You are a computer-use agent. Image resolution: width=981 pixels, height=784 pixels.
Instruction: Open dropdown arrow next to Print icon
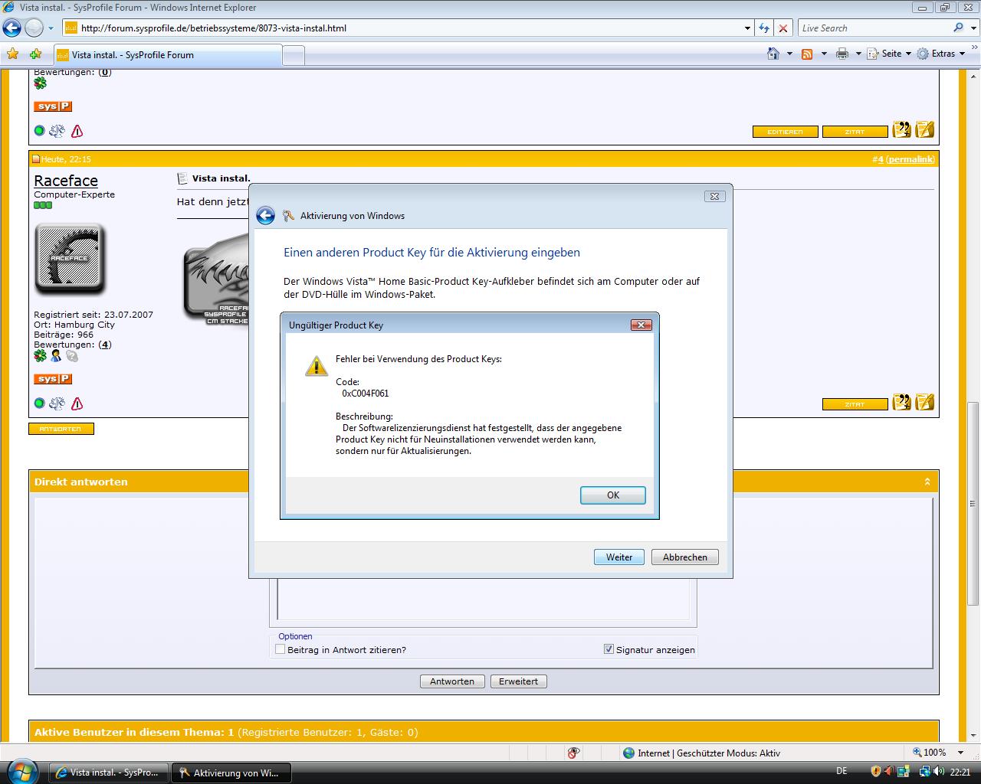pos(858,54)
